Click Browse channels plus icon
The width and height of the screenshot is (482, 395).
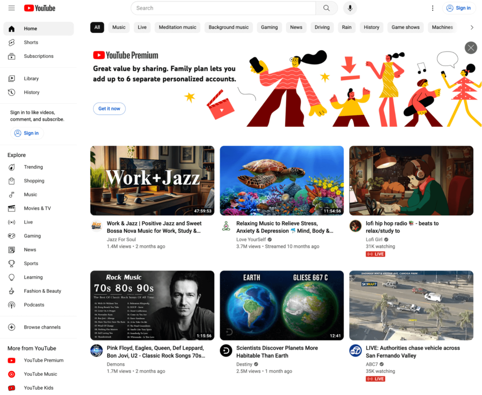[x=12, y=327]
